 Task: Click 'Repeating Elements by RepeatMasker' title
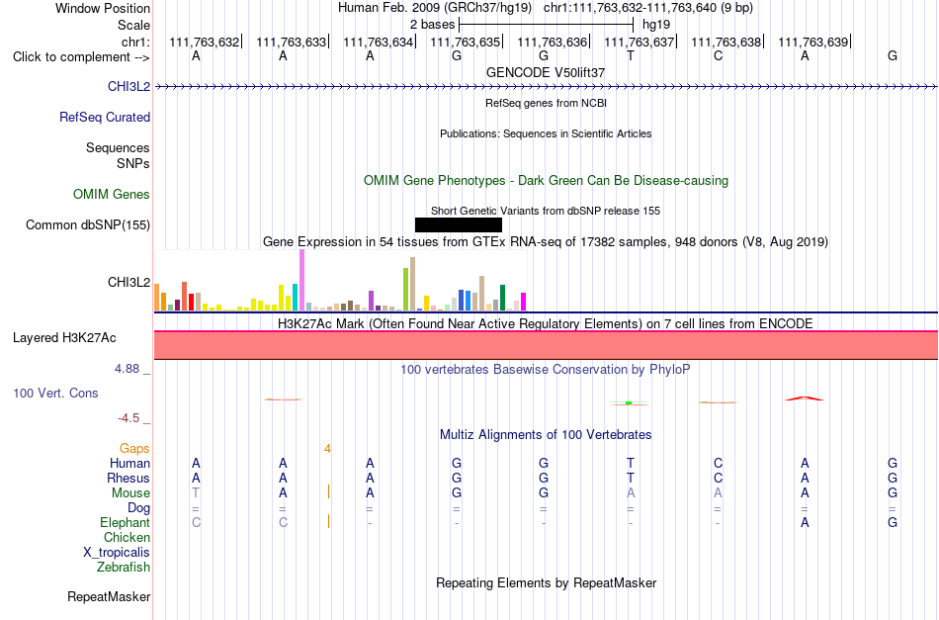547,583
